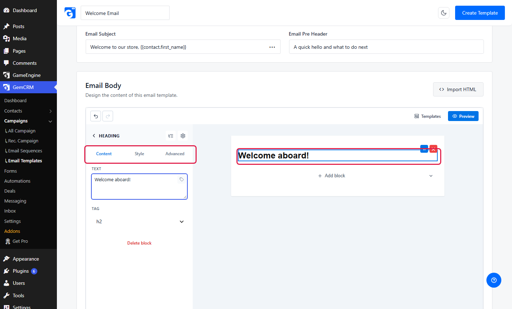Focus the Email Pre Header field
512x309 pixels.
[386, 47]
